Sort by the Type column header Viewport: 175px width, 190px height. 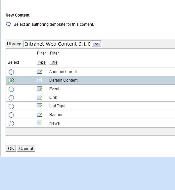(41, 62)
